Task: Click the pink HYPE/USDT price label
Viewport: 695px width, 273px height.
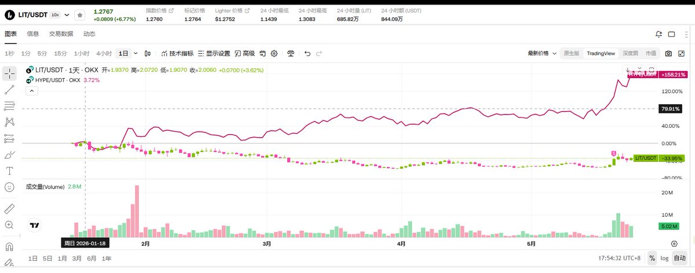Action: pos(659,75)
